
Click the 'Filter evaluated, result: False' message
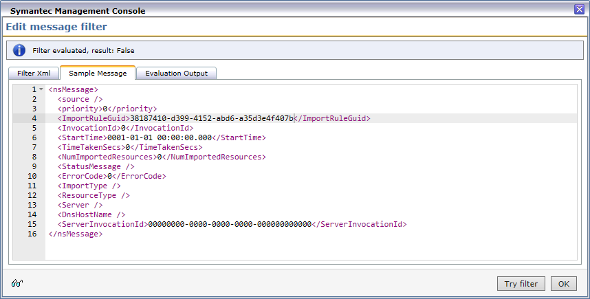point(85,50)
